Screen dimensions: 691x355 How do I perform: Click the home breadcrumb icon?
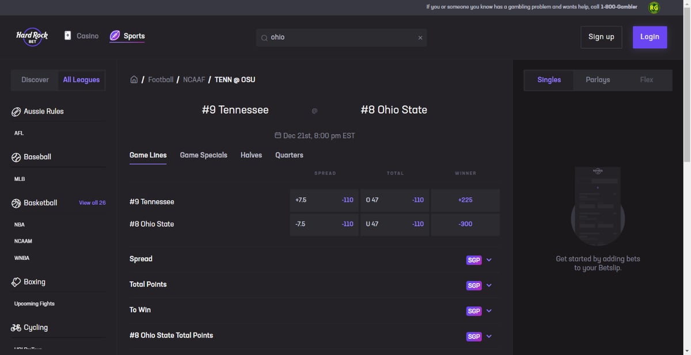(134, 79)
